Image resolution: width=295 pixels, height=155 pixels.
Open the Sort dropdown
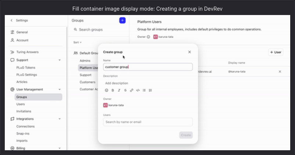77,43
